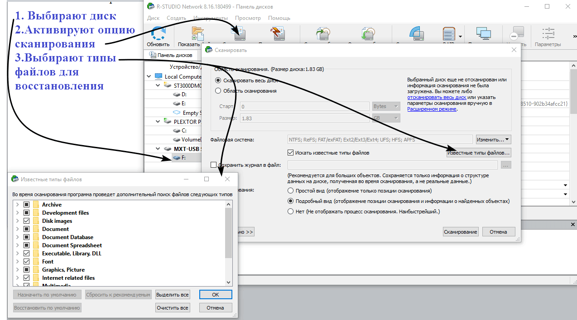This screenshot has width=577, height=320.
Task: Click the Размер size input field
Action: click(x=304, y=118)
